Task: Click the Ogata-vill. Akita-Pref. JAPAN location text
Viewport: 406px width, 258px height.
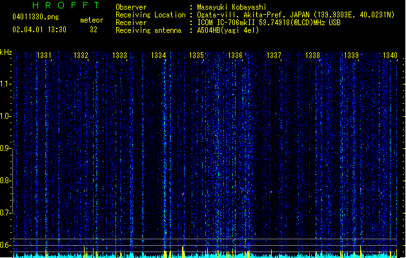Action: click(x=296, y=15)
